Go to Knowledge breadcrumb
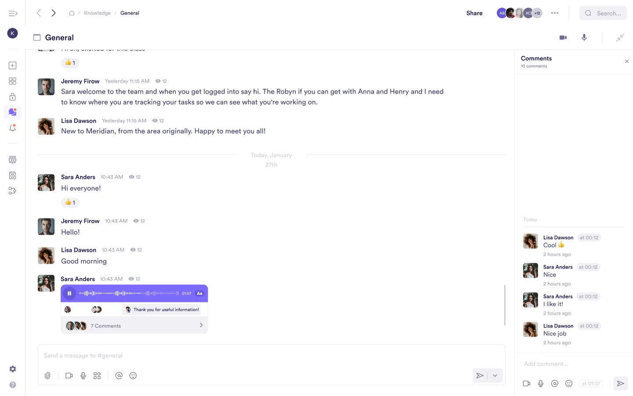Image resolution: width=633 pixels, height=396 pixels. [97, 13]
